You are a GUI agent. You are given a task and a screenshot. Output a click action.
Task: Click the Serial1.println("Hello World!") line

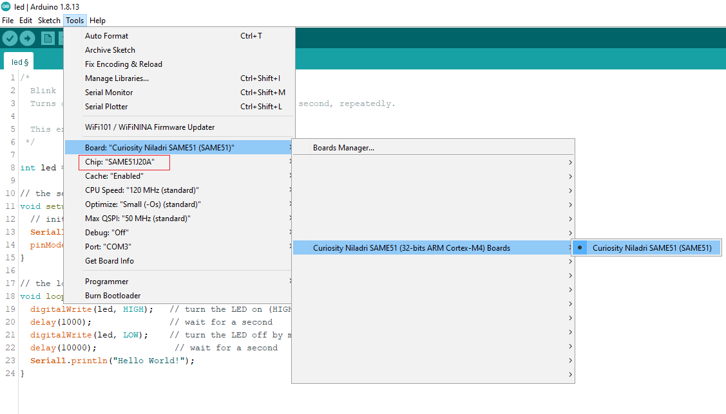click(x=113, y=361)
